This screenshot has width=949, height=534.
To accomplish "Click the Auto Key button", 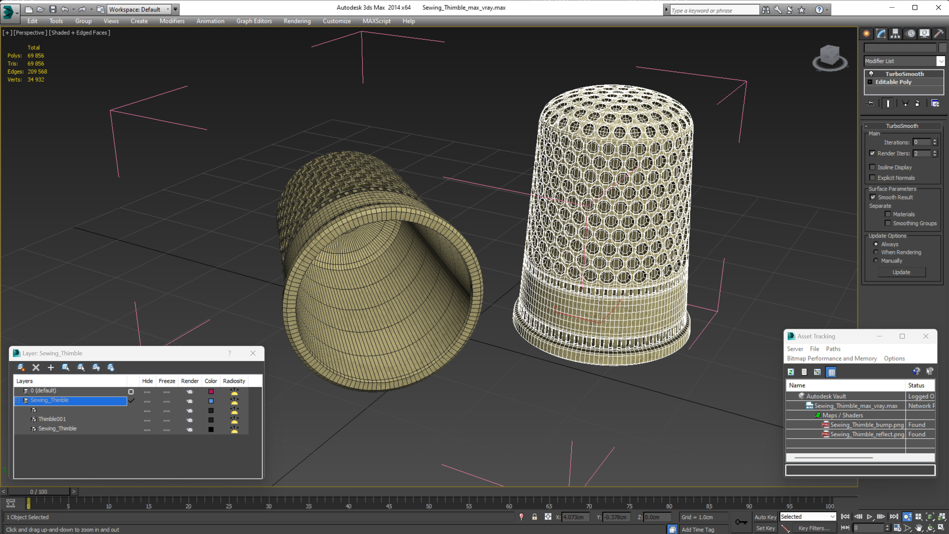I will pos(765,517).
